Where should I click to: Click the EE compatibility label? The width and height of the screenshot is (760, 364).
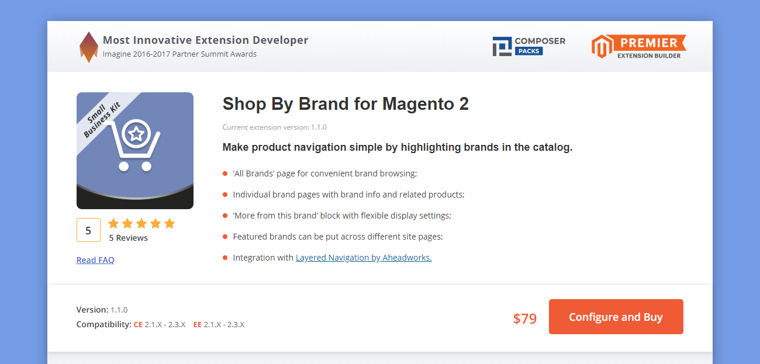198,324
